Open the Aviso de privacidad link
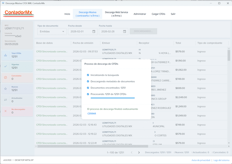 coord(201,160)
